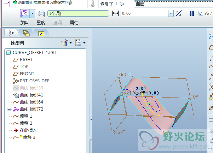Click the RIGHT plane icon in the tree
This screenshot has height=153, width=213.
(16, 60)
